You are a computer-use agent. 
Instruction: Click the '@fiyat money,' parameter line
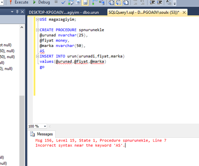pyautogui.click(x=54, y=41)
